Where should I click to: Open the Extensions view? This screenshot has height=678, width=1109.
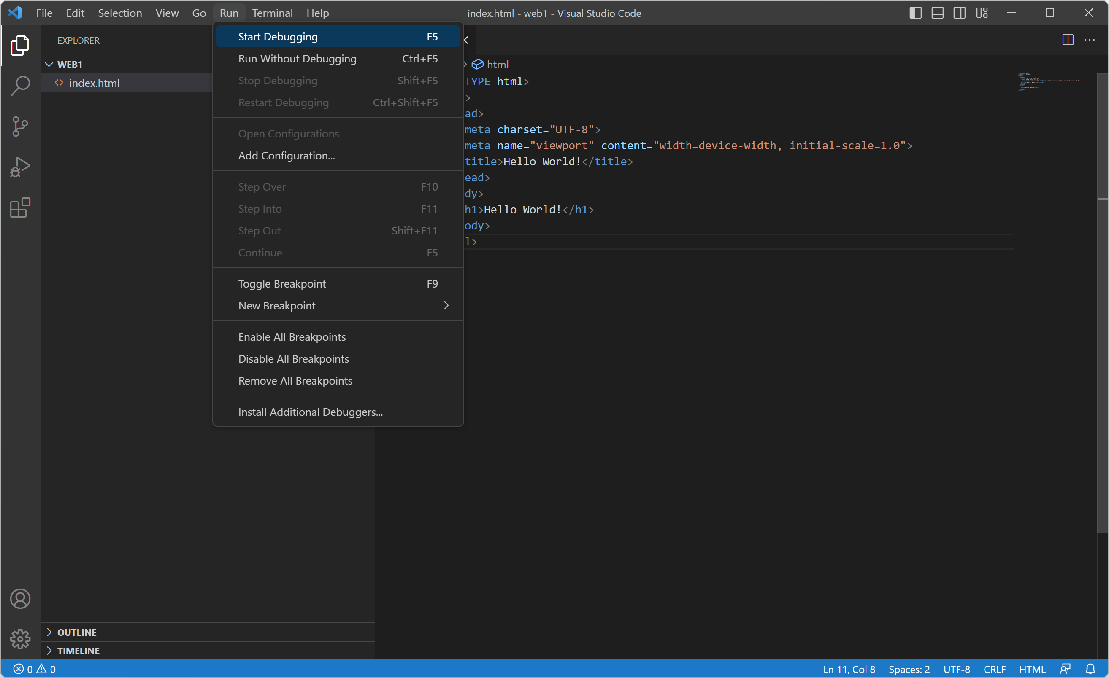point(20,208)
